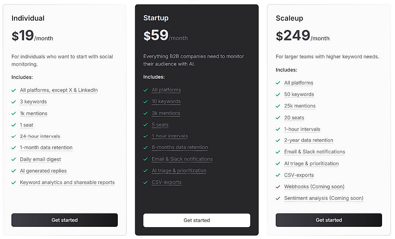
Task: Click the checkmark next to 'AI generated replies'
Action: [14, 171]
